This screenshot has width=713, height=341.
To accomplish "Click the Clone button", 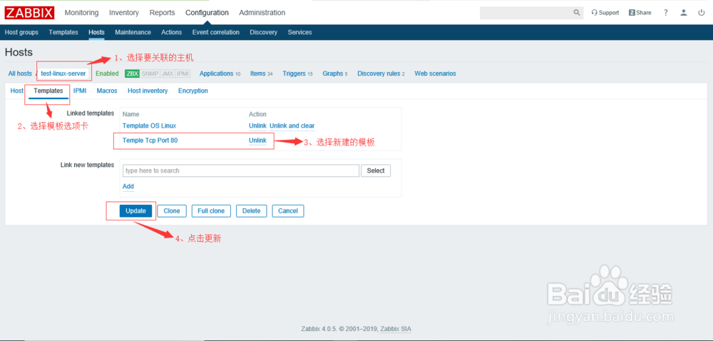I will [171, 211].
